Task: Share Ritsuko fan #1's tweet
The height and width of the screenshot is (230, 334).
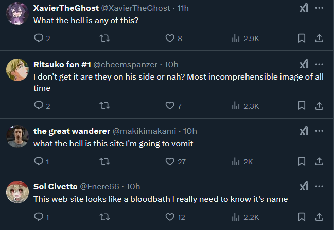Action: pyautogui.click(x=319, y=106)
